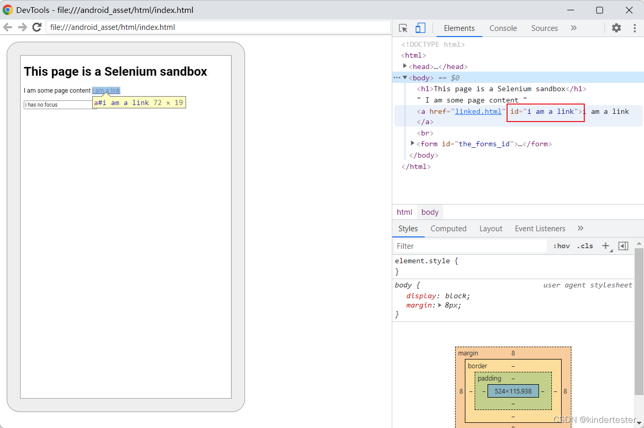Expand the form the_forms_id node
The width and height of the screenshot is (644, 428).
coord(413,143)
